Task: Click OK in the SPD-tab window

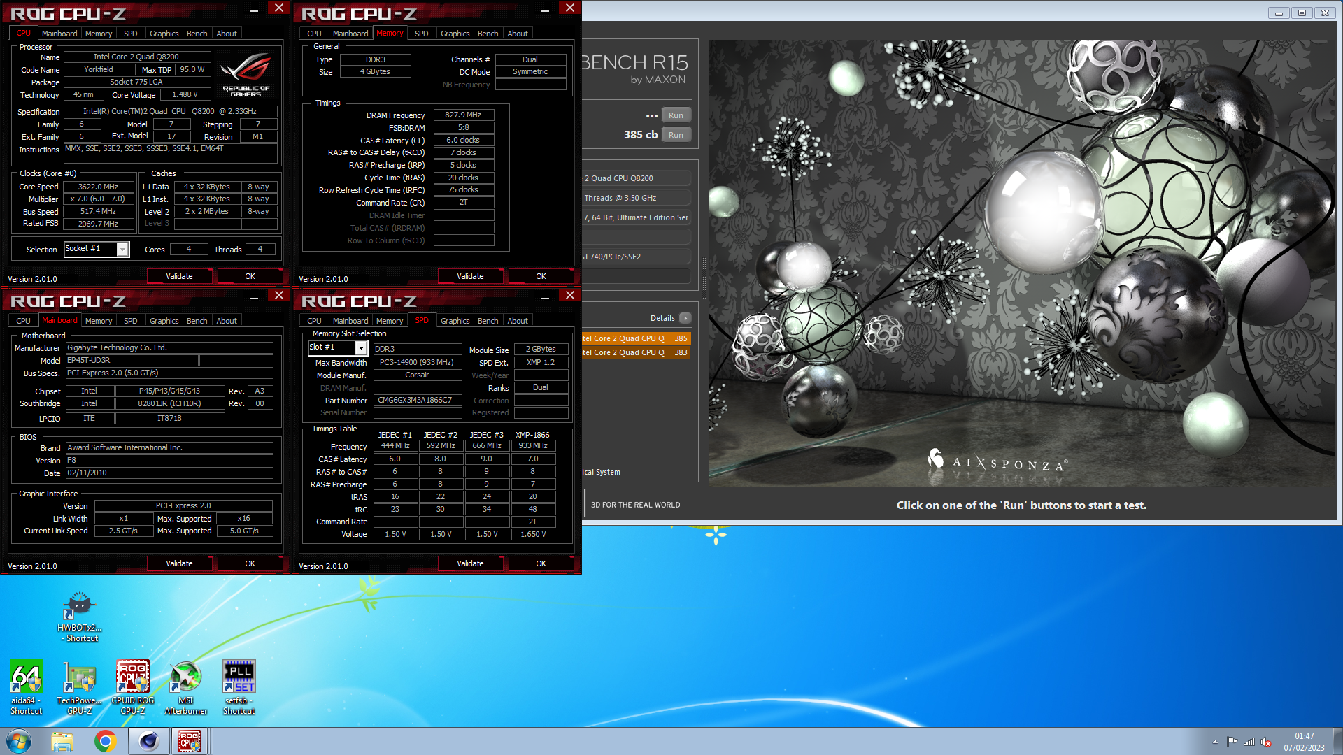Action: pyautogui.click(x=541, y=563)
